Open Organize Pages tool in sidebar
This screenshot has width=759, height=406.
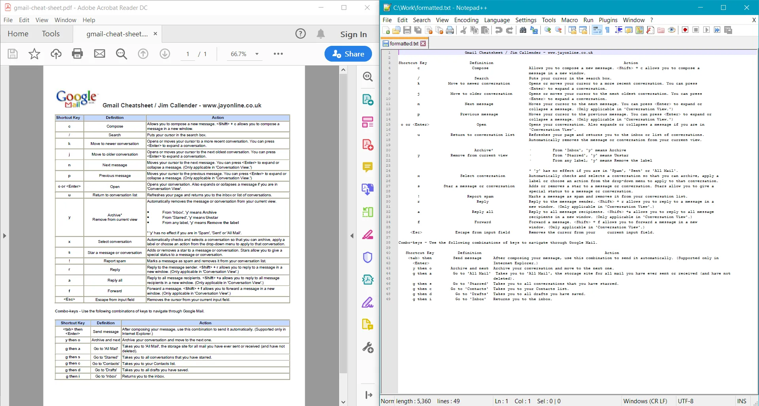click(x=368, y=212)
